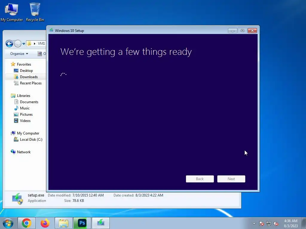Open Music library
Viewport: 306px width, 229px height.
pos(25,108)
